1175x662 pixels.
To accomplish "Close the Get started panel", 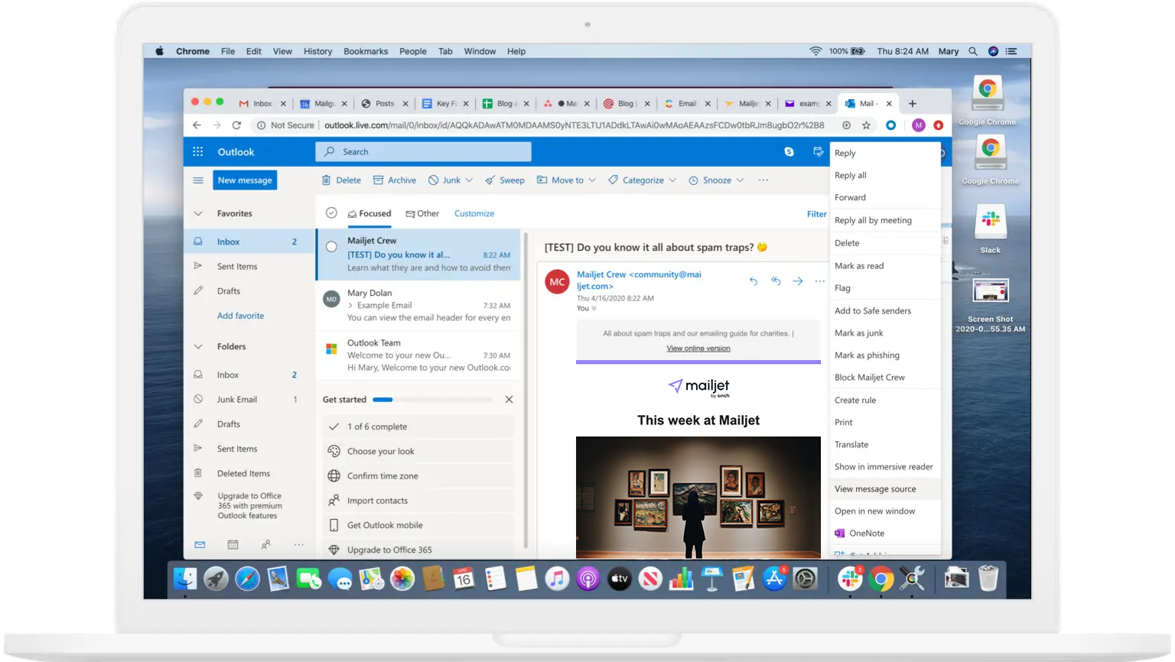I will click(x=509, y=399).
